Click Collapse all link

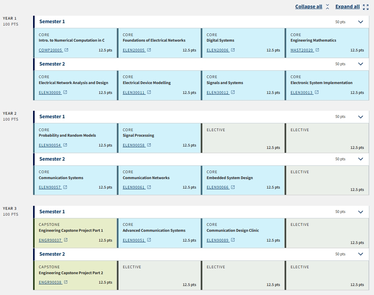click(309, 7)
